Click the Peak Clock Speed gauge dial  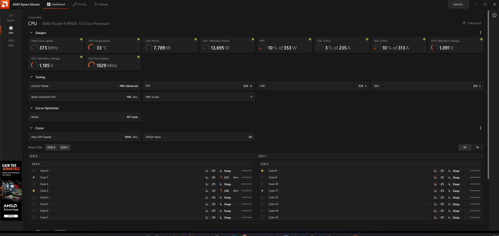point(34,48)
